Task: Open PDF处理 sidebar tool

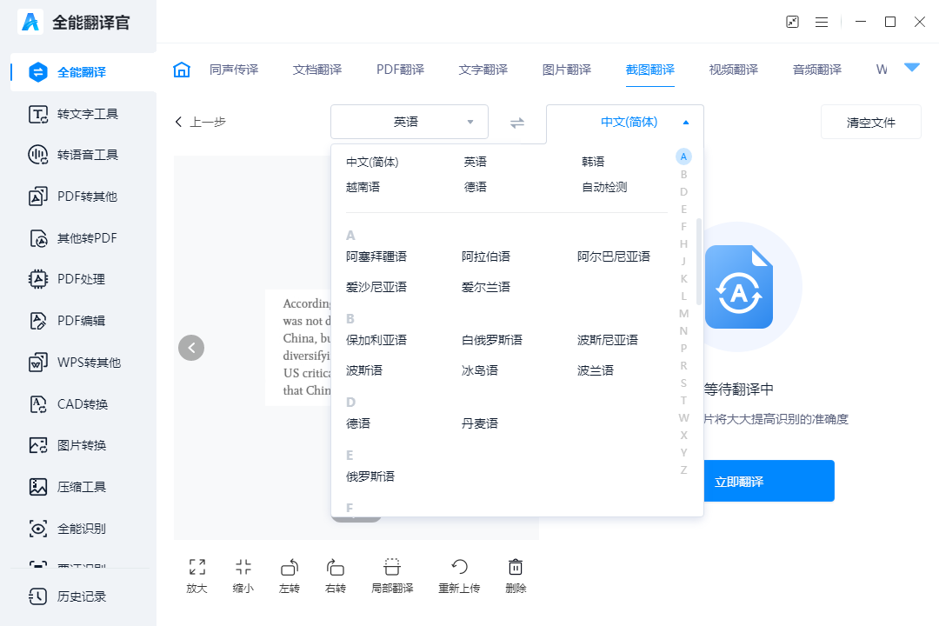Action: 67,279
